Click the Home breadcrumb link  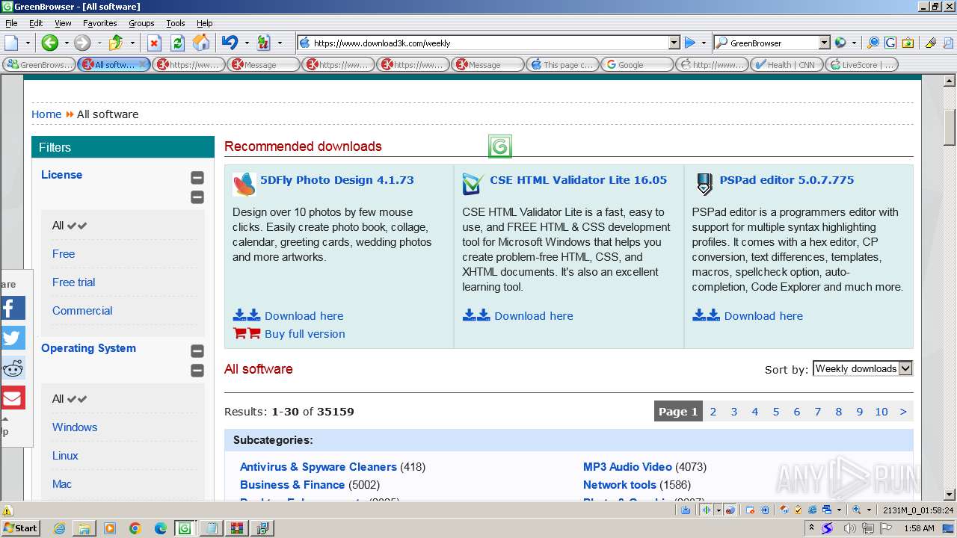46,114
